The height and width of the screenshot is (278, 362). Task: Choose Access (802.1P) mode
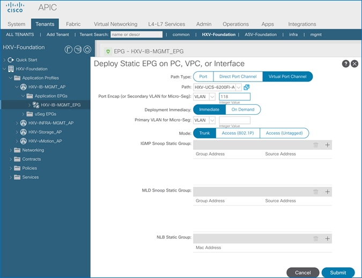[238, 133]
